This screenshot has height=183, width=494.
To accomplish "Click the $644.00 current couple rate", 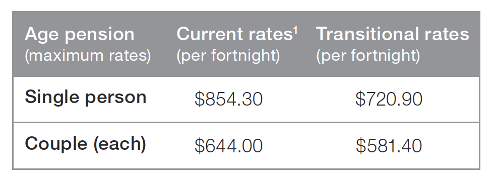I will [228, 146].
